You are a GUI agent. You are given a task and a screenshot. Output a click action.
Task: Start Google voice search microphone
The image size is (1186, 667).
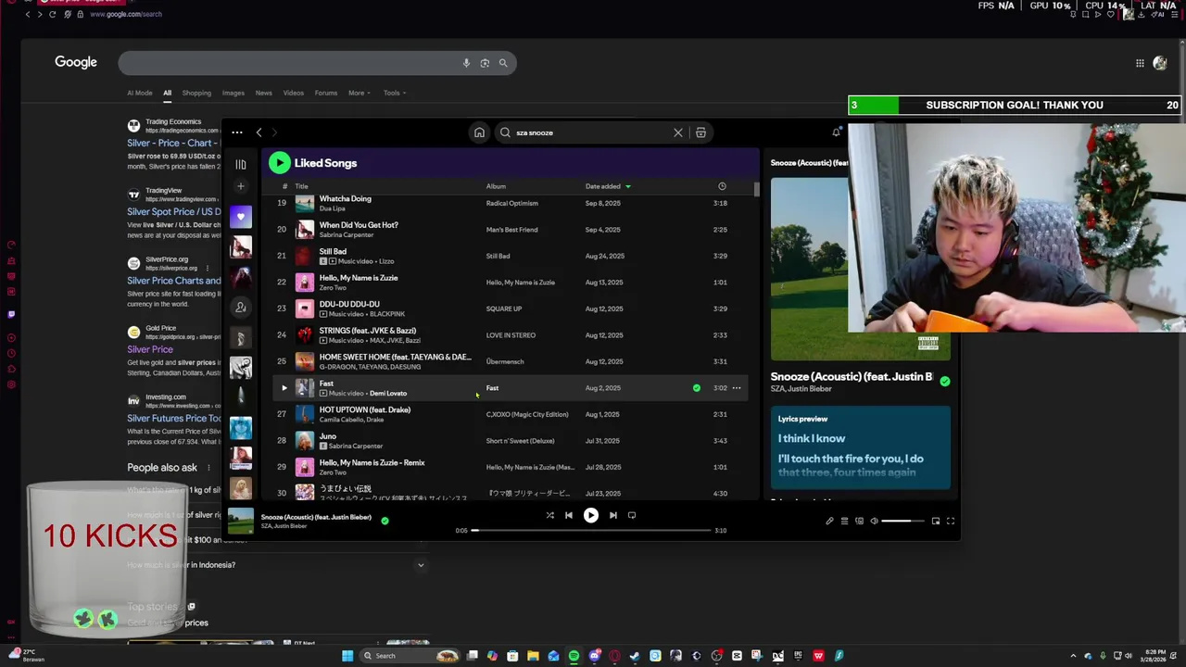click(x=466, y=63)
